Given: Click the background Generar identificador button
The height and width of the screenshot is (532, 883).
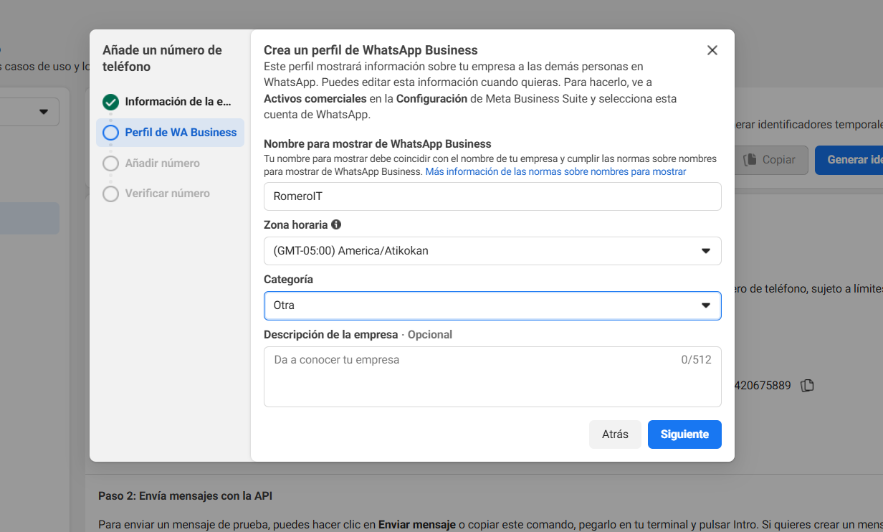Looking at the screenshot, I should 849,160.
